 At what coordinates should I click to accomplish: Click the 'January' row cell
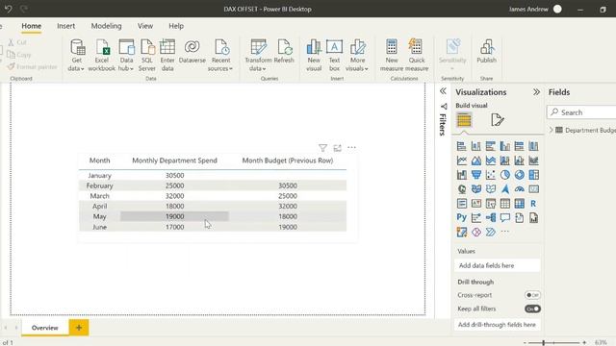click(100, 175)
